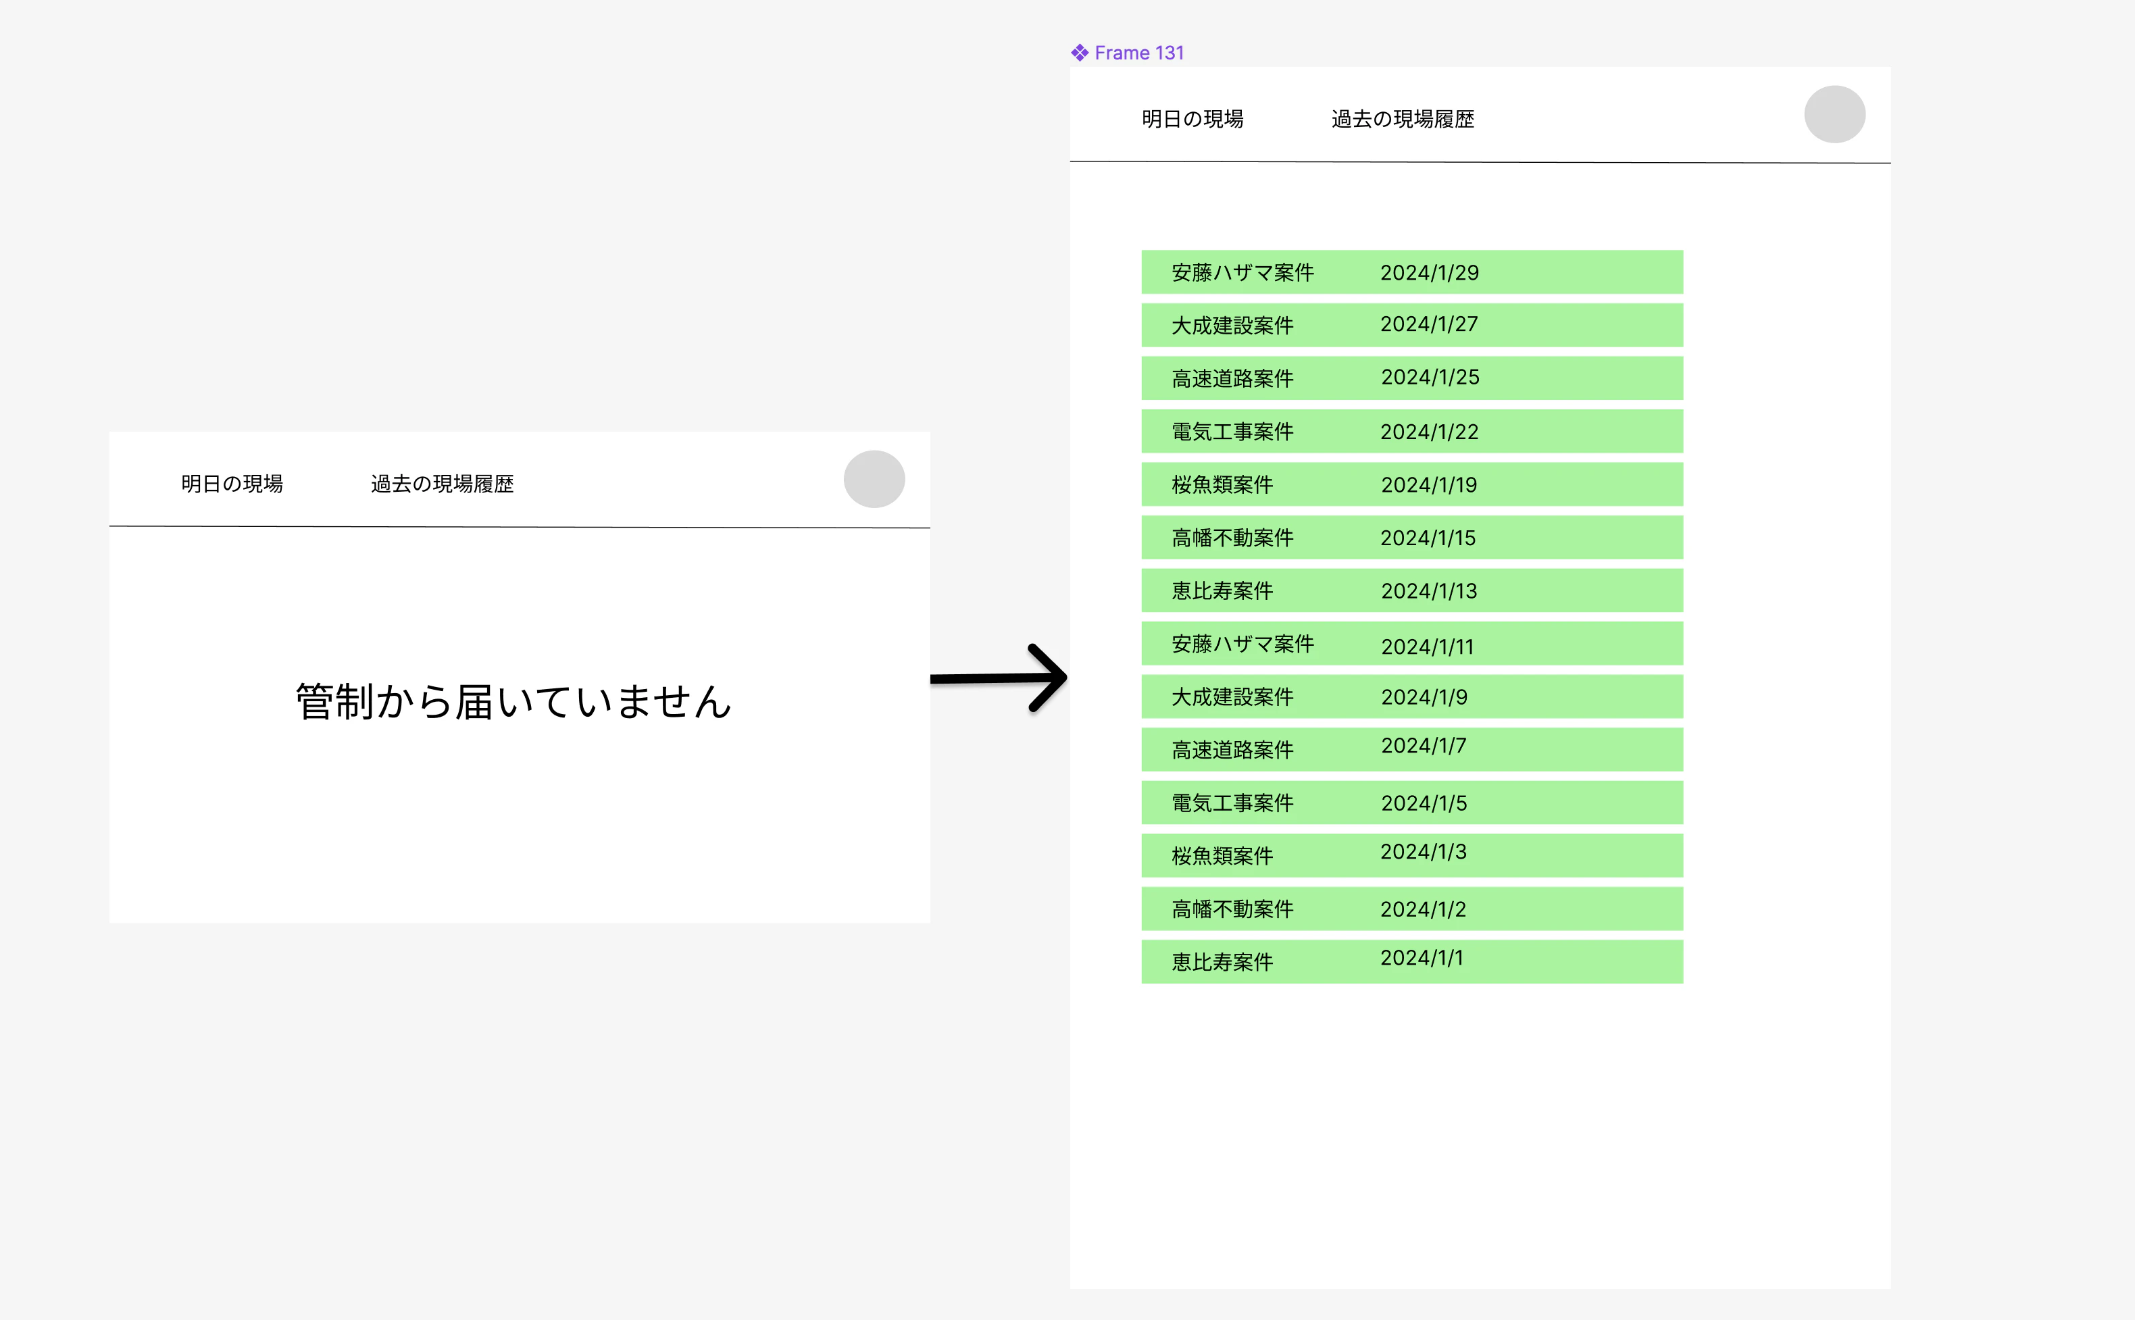The width and height of the screenshot is (2135, 1320).
Task: Open 過去の現場履歴 tab in left frame
Action: pos(443,484)
